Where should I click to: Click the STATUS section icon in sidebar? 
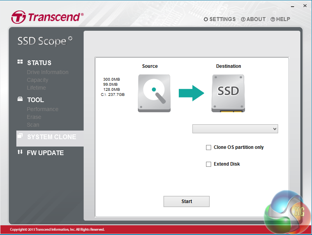[x=20, y=62]
